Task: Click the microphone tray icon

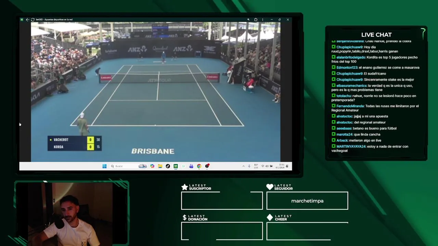Action: [x=249, y=166]
